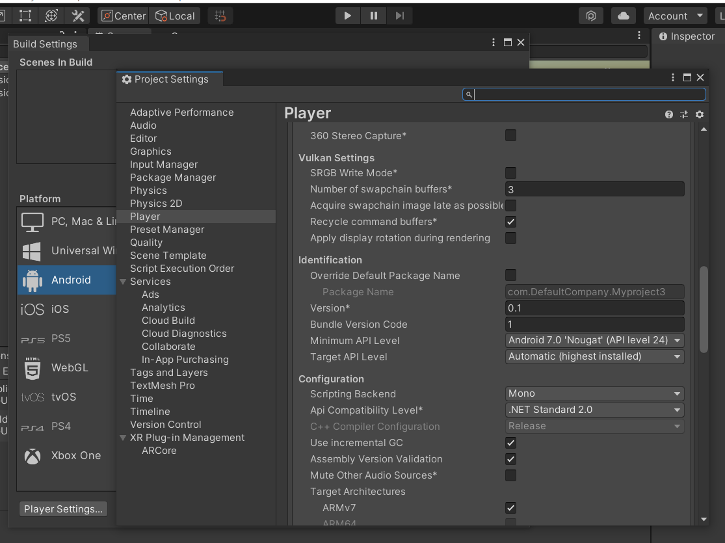Viewport: 725px width, 543px height.
Task: Select PC, Mac & Linux platform
Action: pos(66,222)
